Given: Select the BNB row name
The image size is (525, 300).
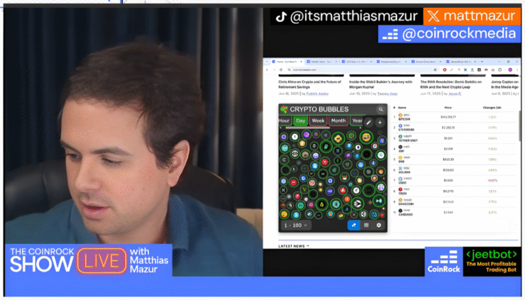Looking at the screenshot, I should click(x=402, y=162).
